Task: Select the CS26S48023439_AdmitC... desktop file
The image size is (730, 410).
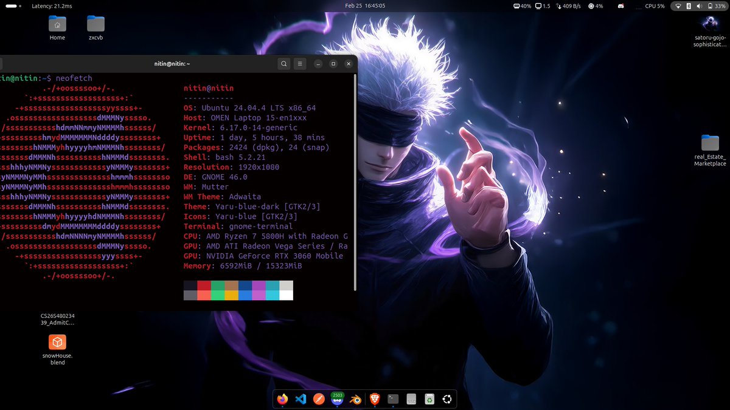Action: (x=57, y=319)
